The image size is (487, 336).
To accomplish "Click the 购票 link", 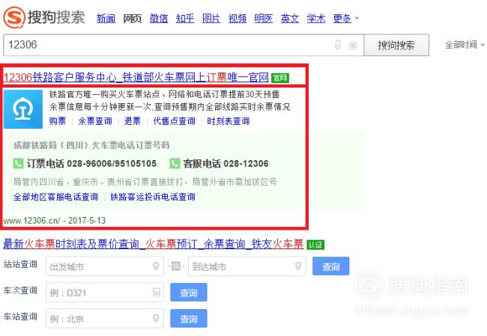I will click(58, 121).
